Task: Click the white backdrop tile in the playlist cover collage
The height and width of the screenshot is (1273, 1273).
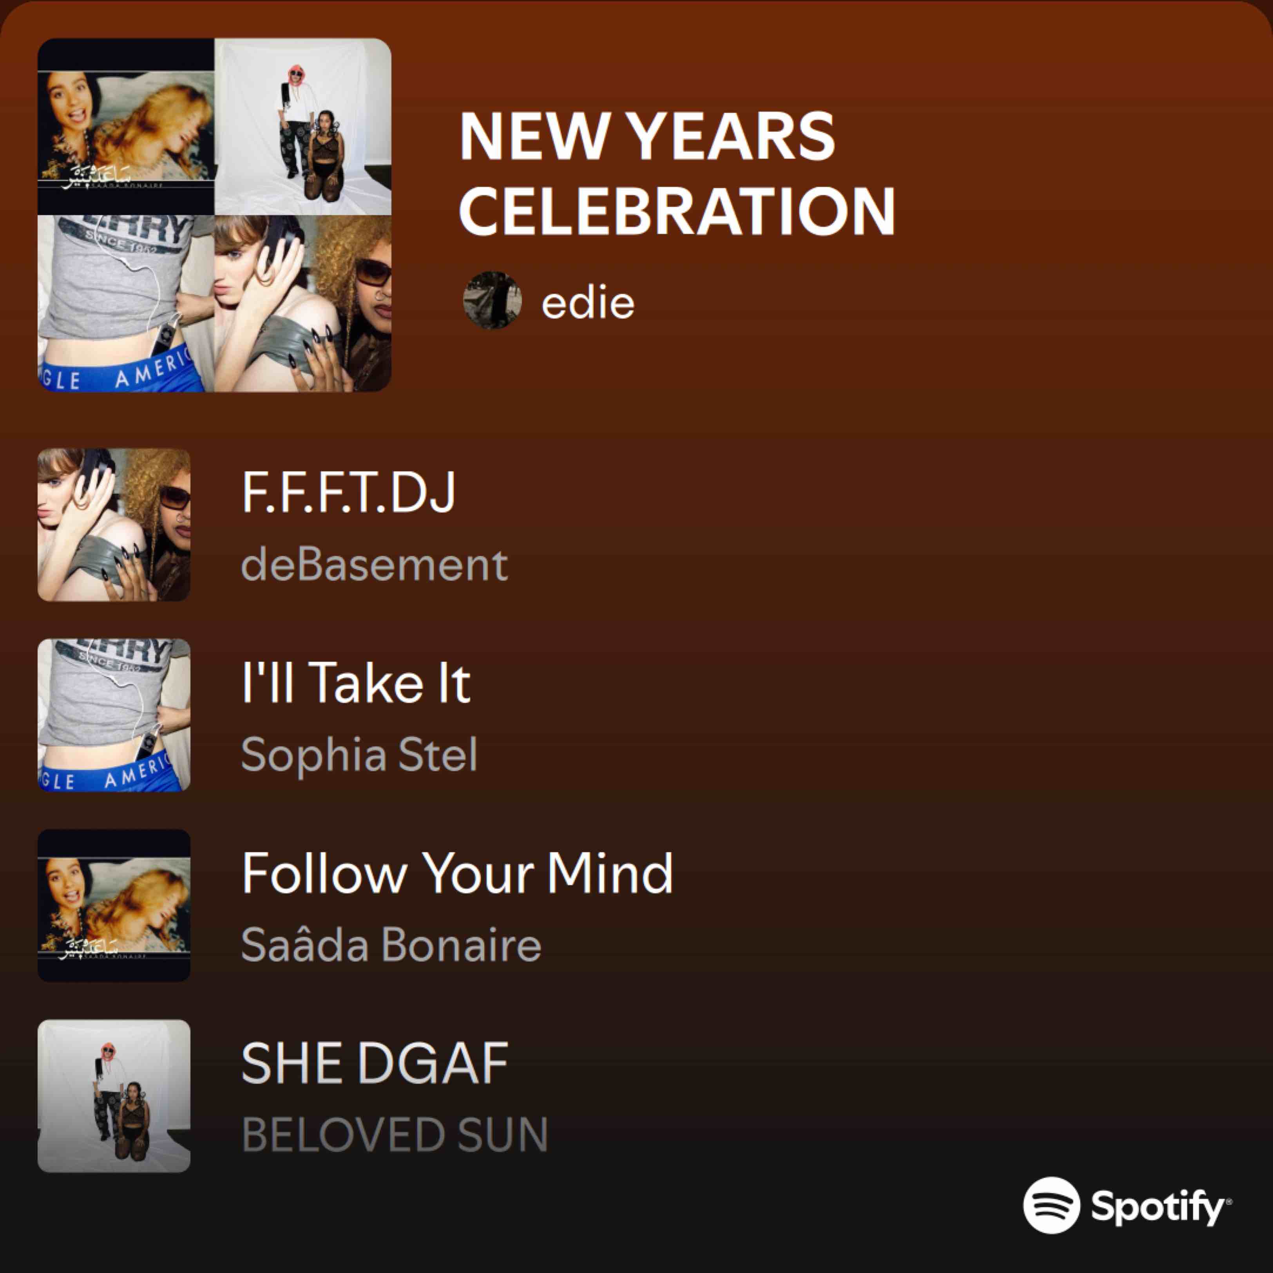Action: (x=303, y=127)
